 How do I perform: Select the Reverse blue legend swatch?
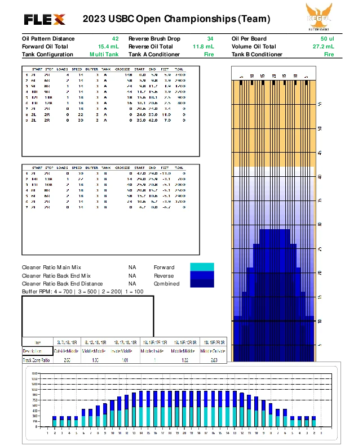(x=202, y=275)
